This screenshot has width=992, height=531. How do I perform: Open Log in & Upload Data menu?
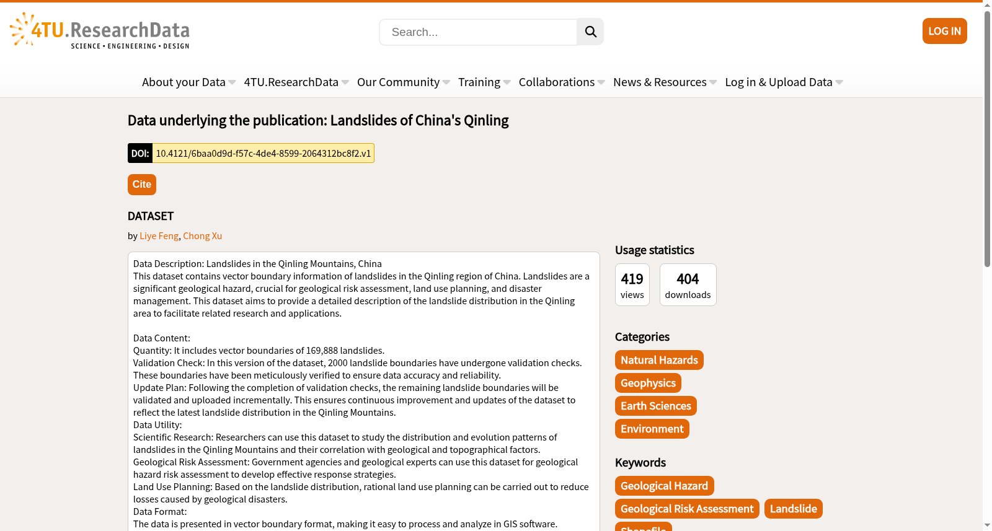(778, 82)
